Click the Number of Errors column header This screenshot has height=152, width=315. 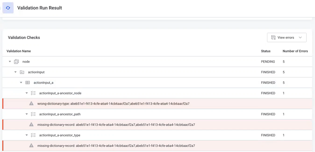295,51
